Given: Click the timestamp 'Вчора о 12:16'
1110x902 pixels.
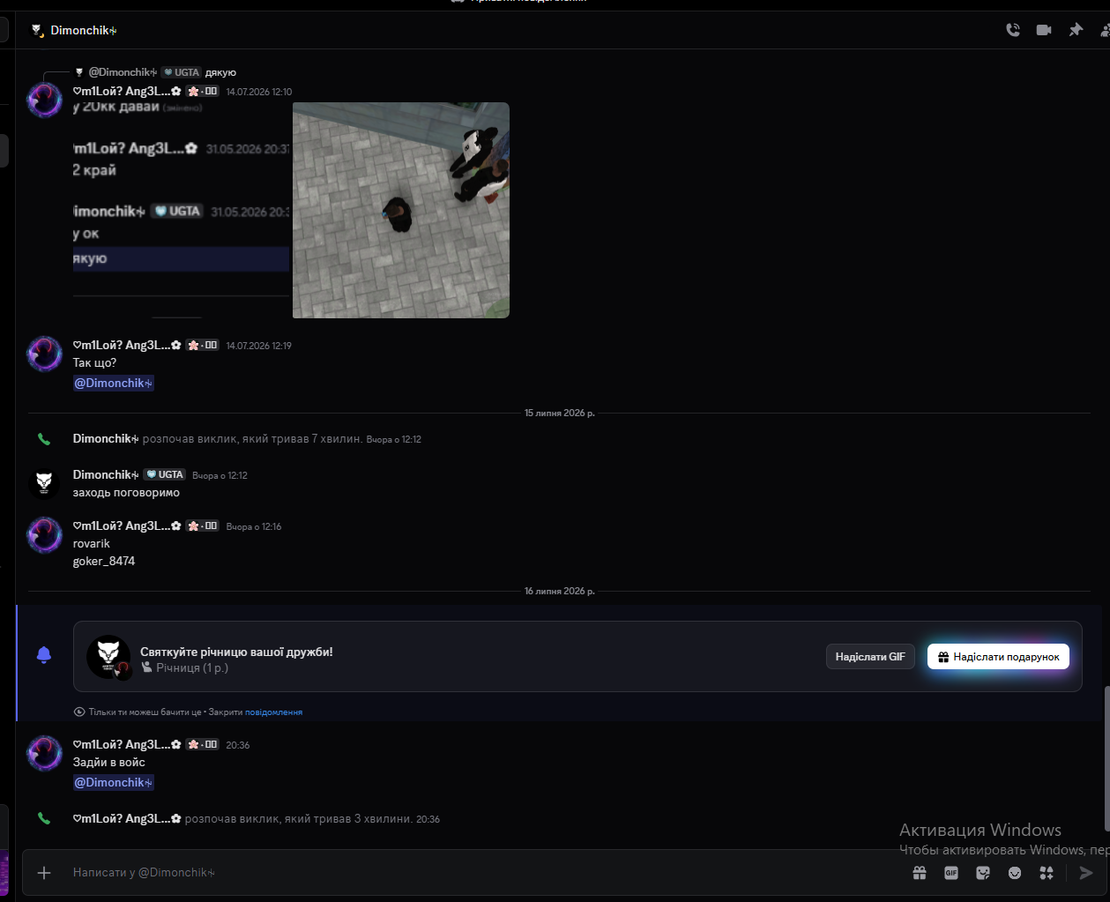Looking at the screenshot, I should [x=254, y=526].
